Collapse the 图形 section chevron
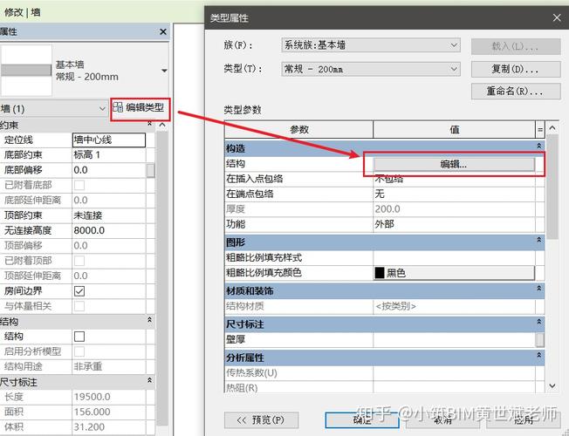Image resolution: width=569 pixels, height=436 pixels. [538, 240]
